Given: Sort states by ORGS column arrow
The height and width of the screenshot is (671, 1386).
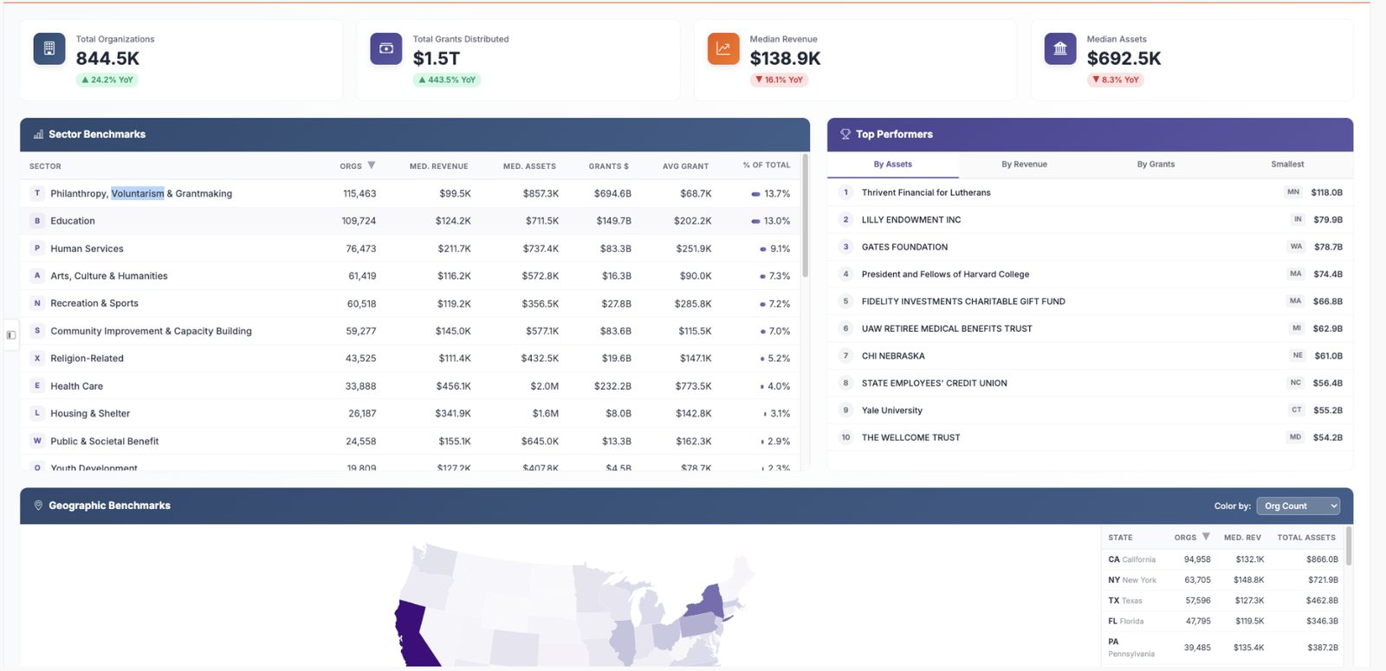Looking at the screenshot, I should pos(1206,537).
